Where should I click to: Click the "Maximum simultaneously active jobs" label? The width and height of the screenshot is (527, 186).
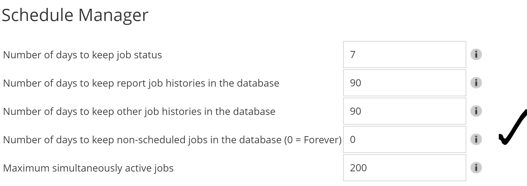click(x=88, y=168)
